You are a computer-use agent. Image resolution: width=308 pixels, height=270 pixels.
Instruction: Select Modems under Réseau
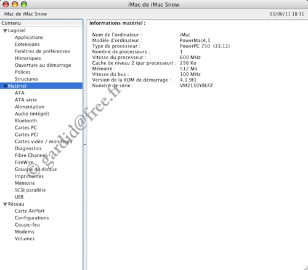[25, 232]
